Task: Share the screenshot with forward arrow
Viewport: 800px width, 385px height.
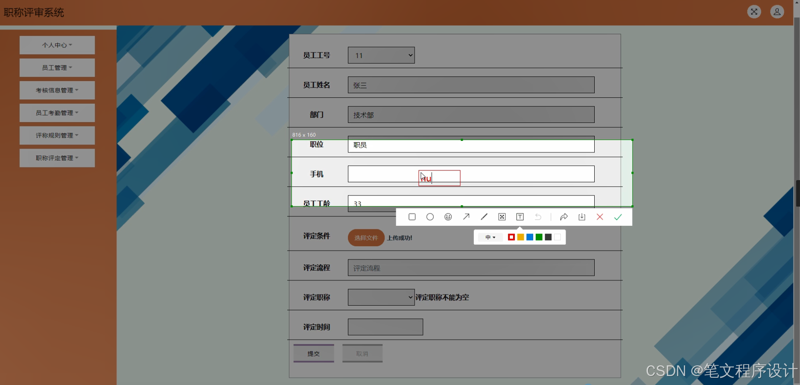Action: coord(564,217)
